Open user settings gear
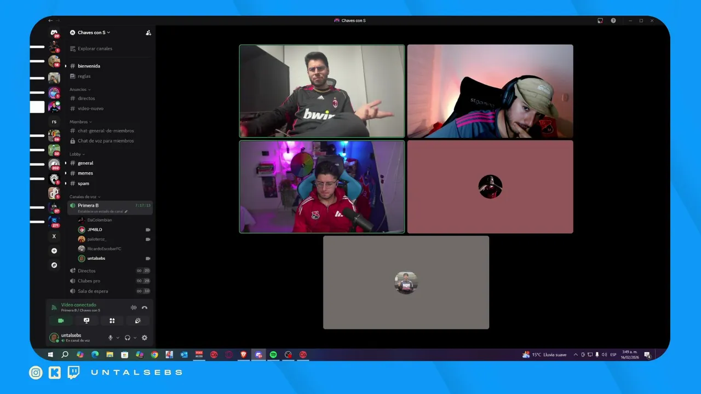This screenshot has width=701, height=394. tap(145, 338)
